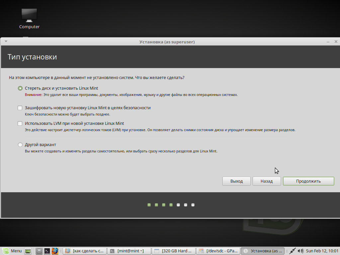340x255 pixels.
Task: Click the 'Выход' button
Action: [x=236, y=181]
